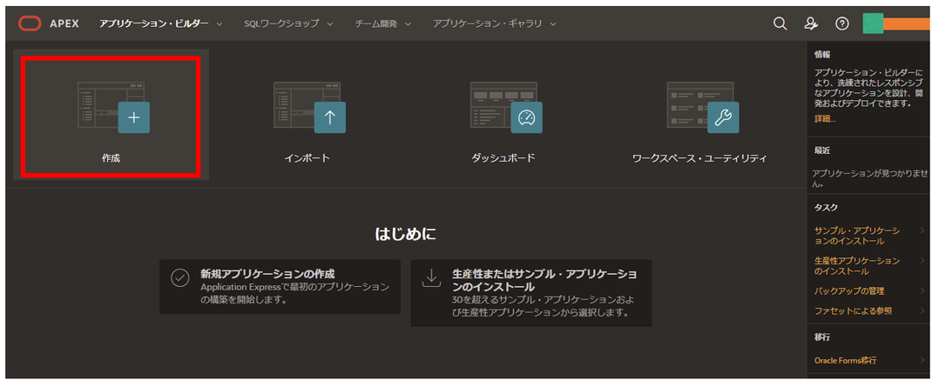Click the ダッシュボード label
Viewport: 932px width, 380px height.
pos(503,158)
